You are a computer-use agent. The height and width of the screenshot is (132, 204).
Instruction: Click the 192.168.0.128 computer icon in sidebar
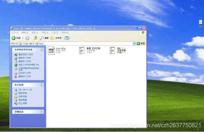click(x=16, y=90)
